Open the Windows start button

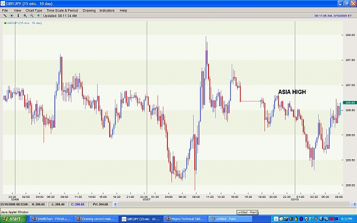tap(13, 219)
